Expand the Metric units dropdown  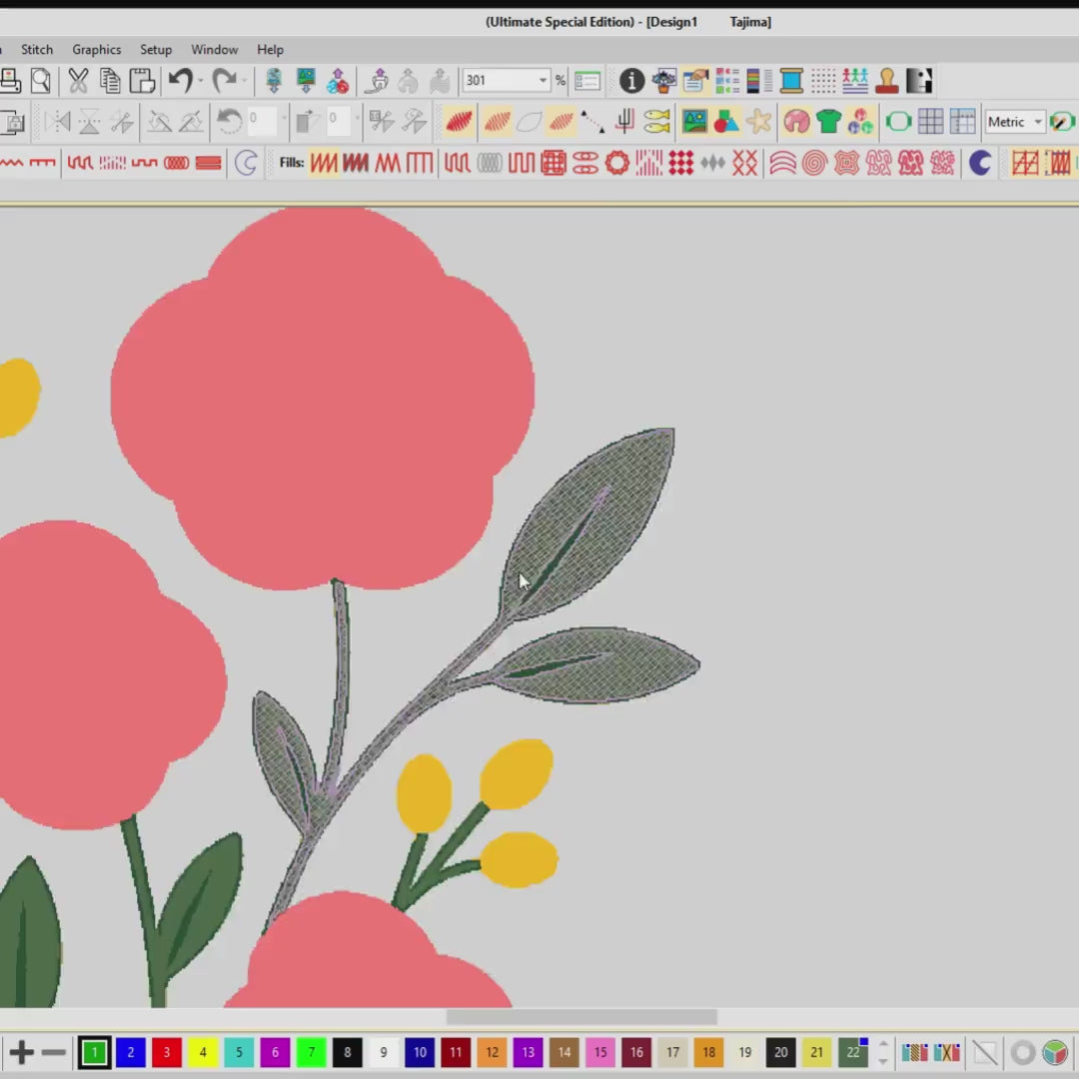[x=1038, y=122]
